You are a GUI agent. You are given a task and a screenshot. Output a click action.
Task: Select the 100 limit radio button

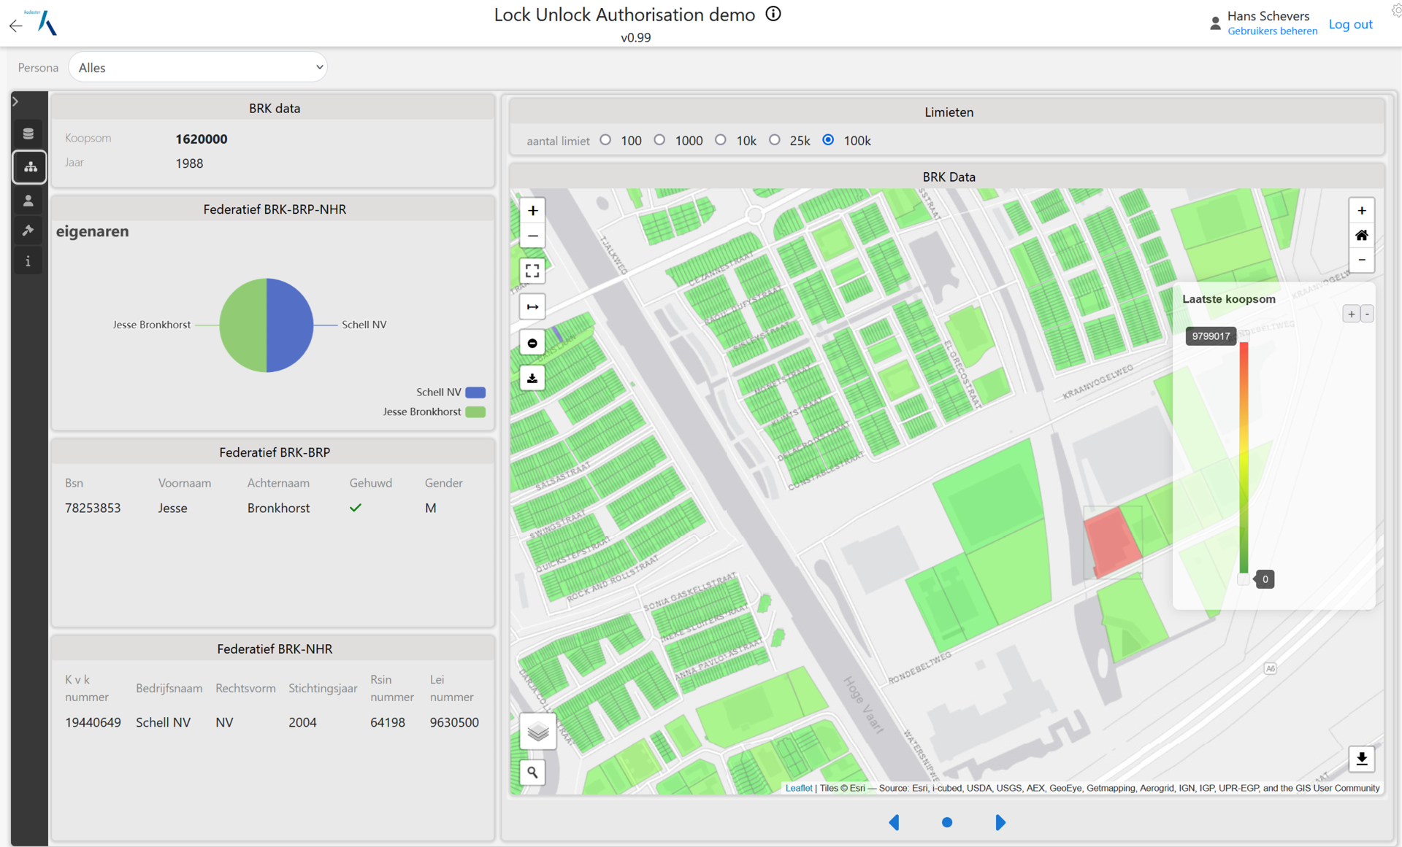pyautogui.click(x=605, y=140)
